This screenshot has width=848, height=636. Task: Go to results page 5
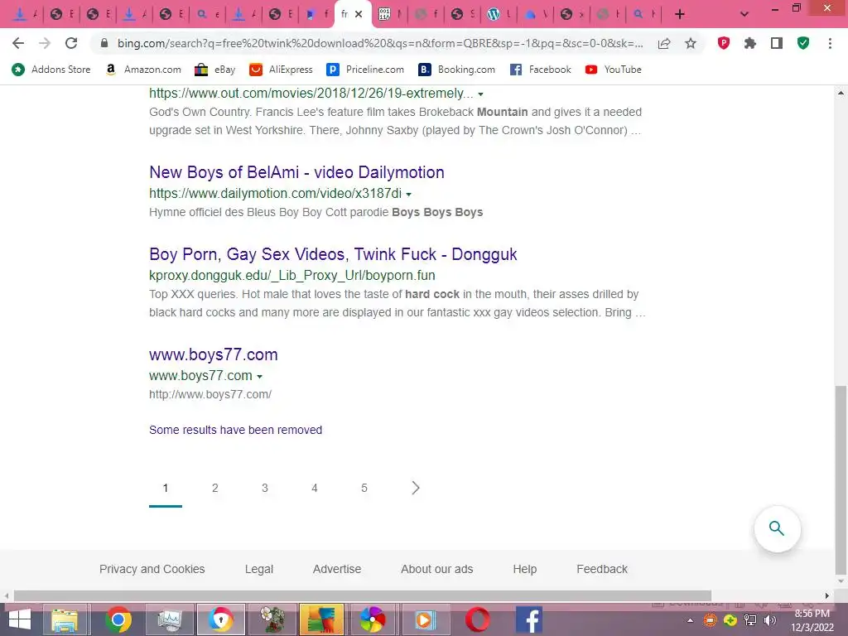[x=364, y=488]
